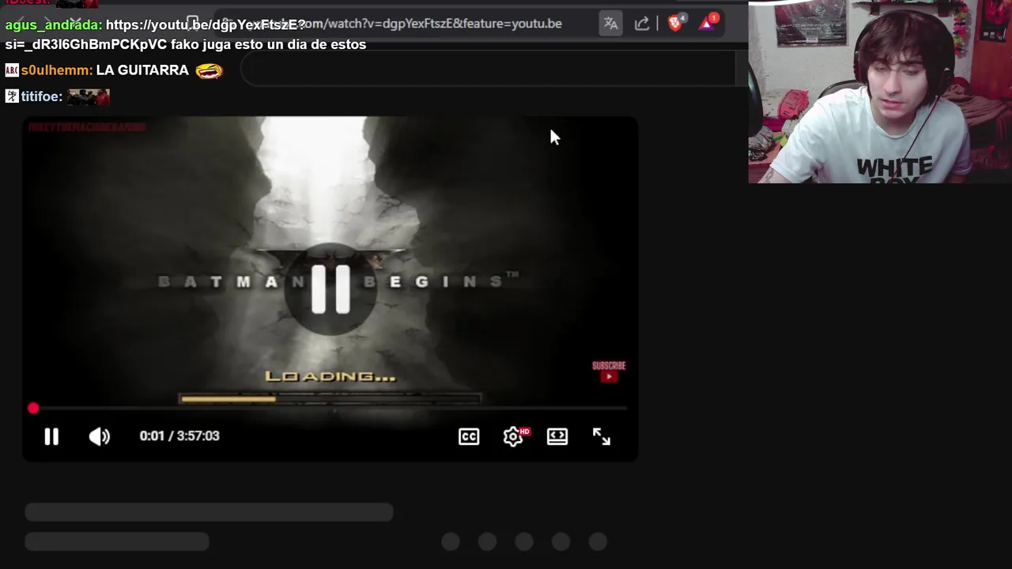This screenshot has height=569, width=1012.
Task: Click the username agus_andrada in chat
Action: [x=52, y=25]
